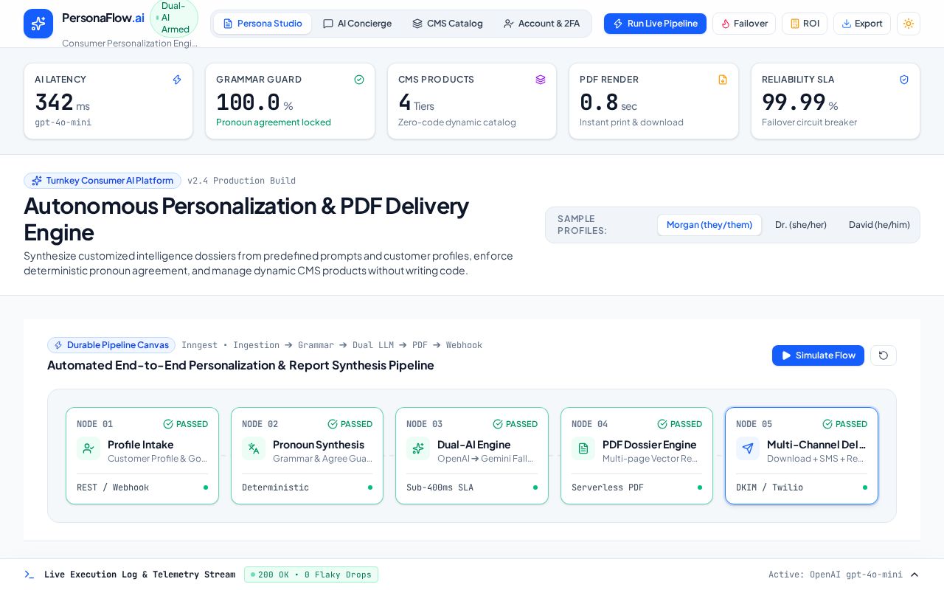Click the Export download arrow icon
Image resolution: width=944 pixels, height=590 pixels.
click(x=847, y=24)
